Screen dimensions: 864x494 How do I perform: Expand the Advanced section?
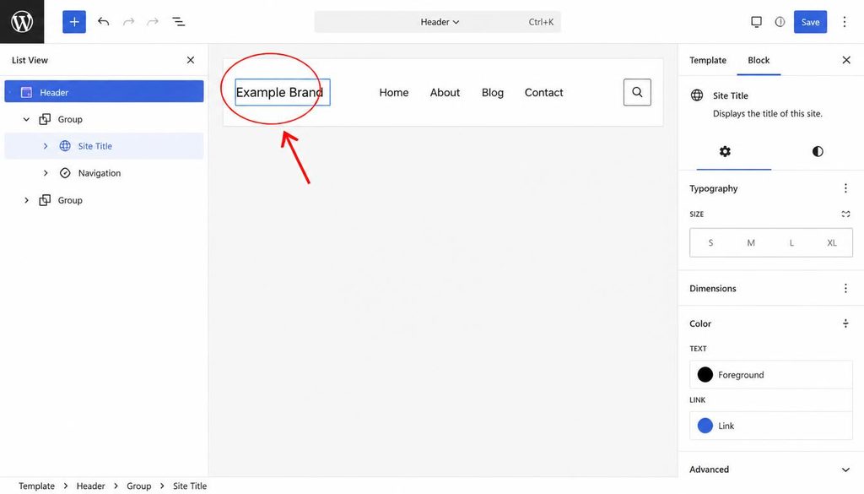tap(770, 470)
